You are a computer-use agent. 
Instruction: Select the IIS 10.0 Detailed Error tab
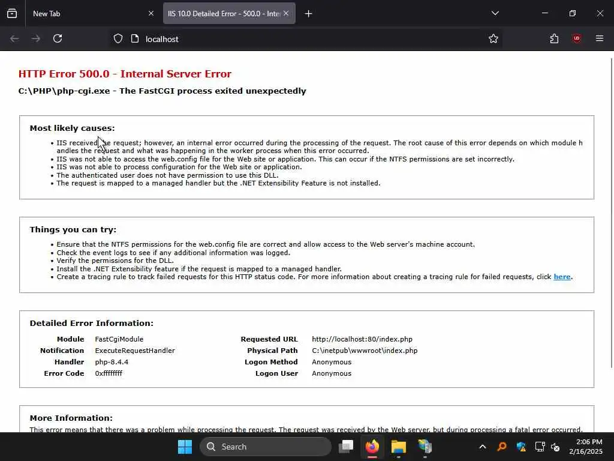(229, 13)
